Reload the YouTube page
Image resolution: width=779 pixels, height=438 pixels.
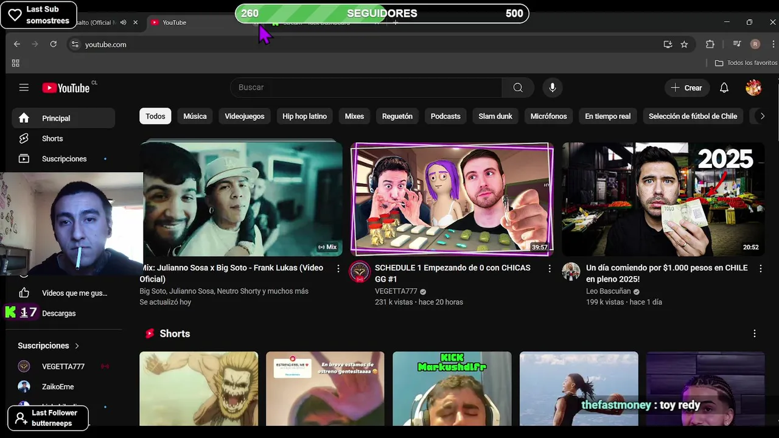54,44
